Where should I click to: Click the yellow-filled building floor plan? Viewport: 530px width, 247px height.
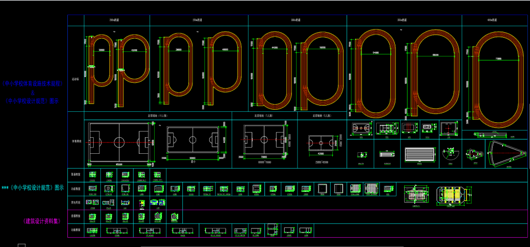click(453, 194)
